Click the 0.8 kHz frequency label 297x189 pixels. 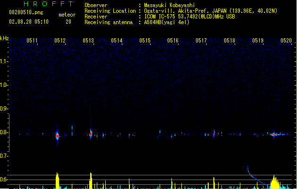click(4, 132)
